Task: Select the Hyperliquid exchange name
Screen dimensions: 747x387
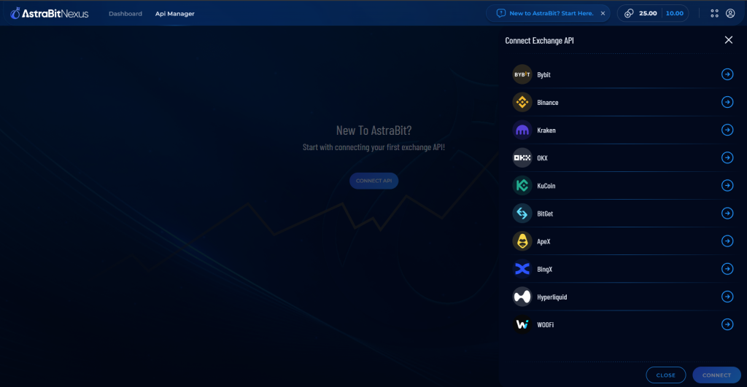Action: [551, 297]
